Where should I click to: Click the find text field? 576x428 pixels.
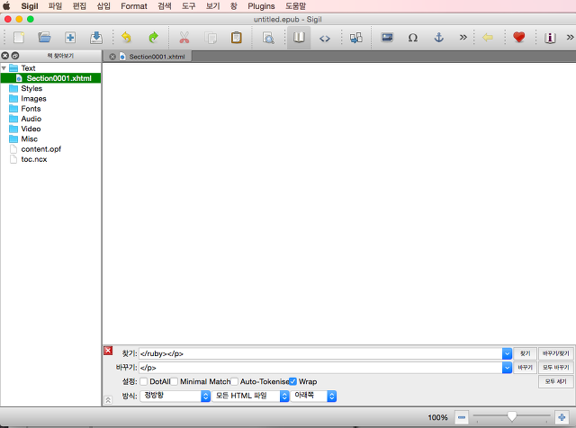(320, 353)
